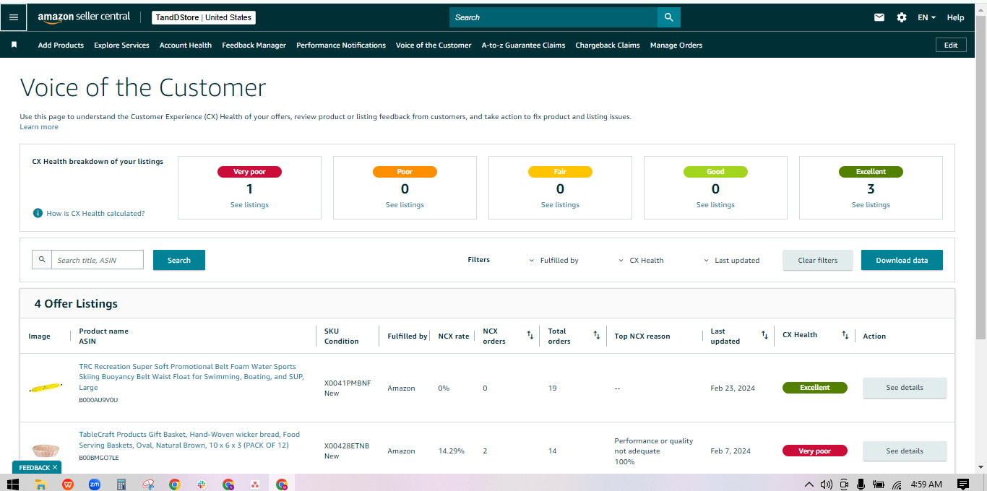Click See listings under Fair
The width and height of the screenshot is (987, 491).
[560, 205]
